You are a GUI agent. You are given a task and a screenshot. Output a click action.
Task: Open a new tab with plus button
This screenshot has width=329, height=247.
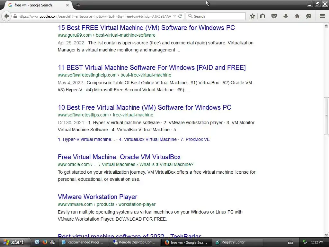[x=78, y=5]
